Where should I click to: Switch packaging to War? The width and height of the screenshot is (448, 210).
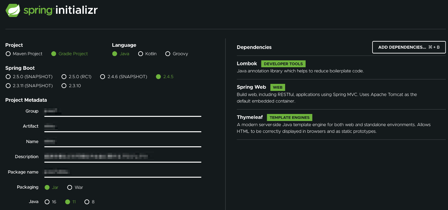pos(70,187)
